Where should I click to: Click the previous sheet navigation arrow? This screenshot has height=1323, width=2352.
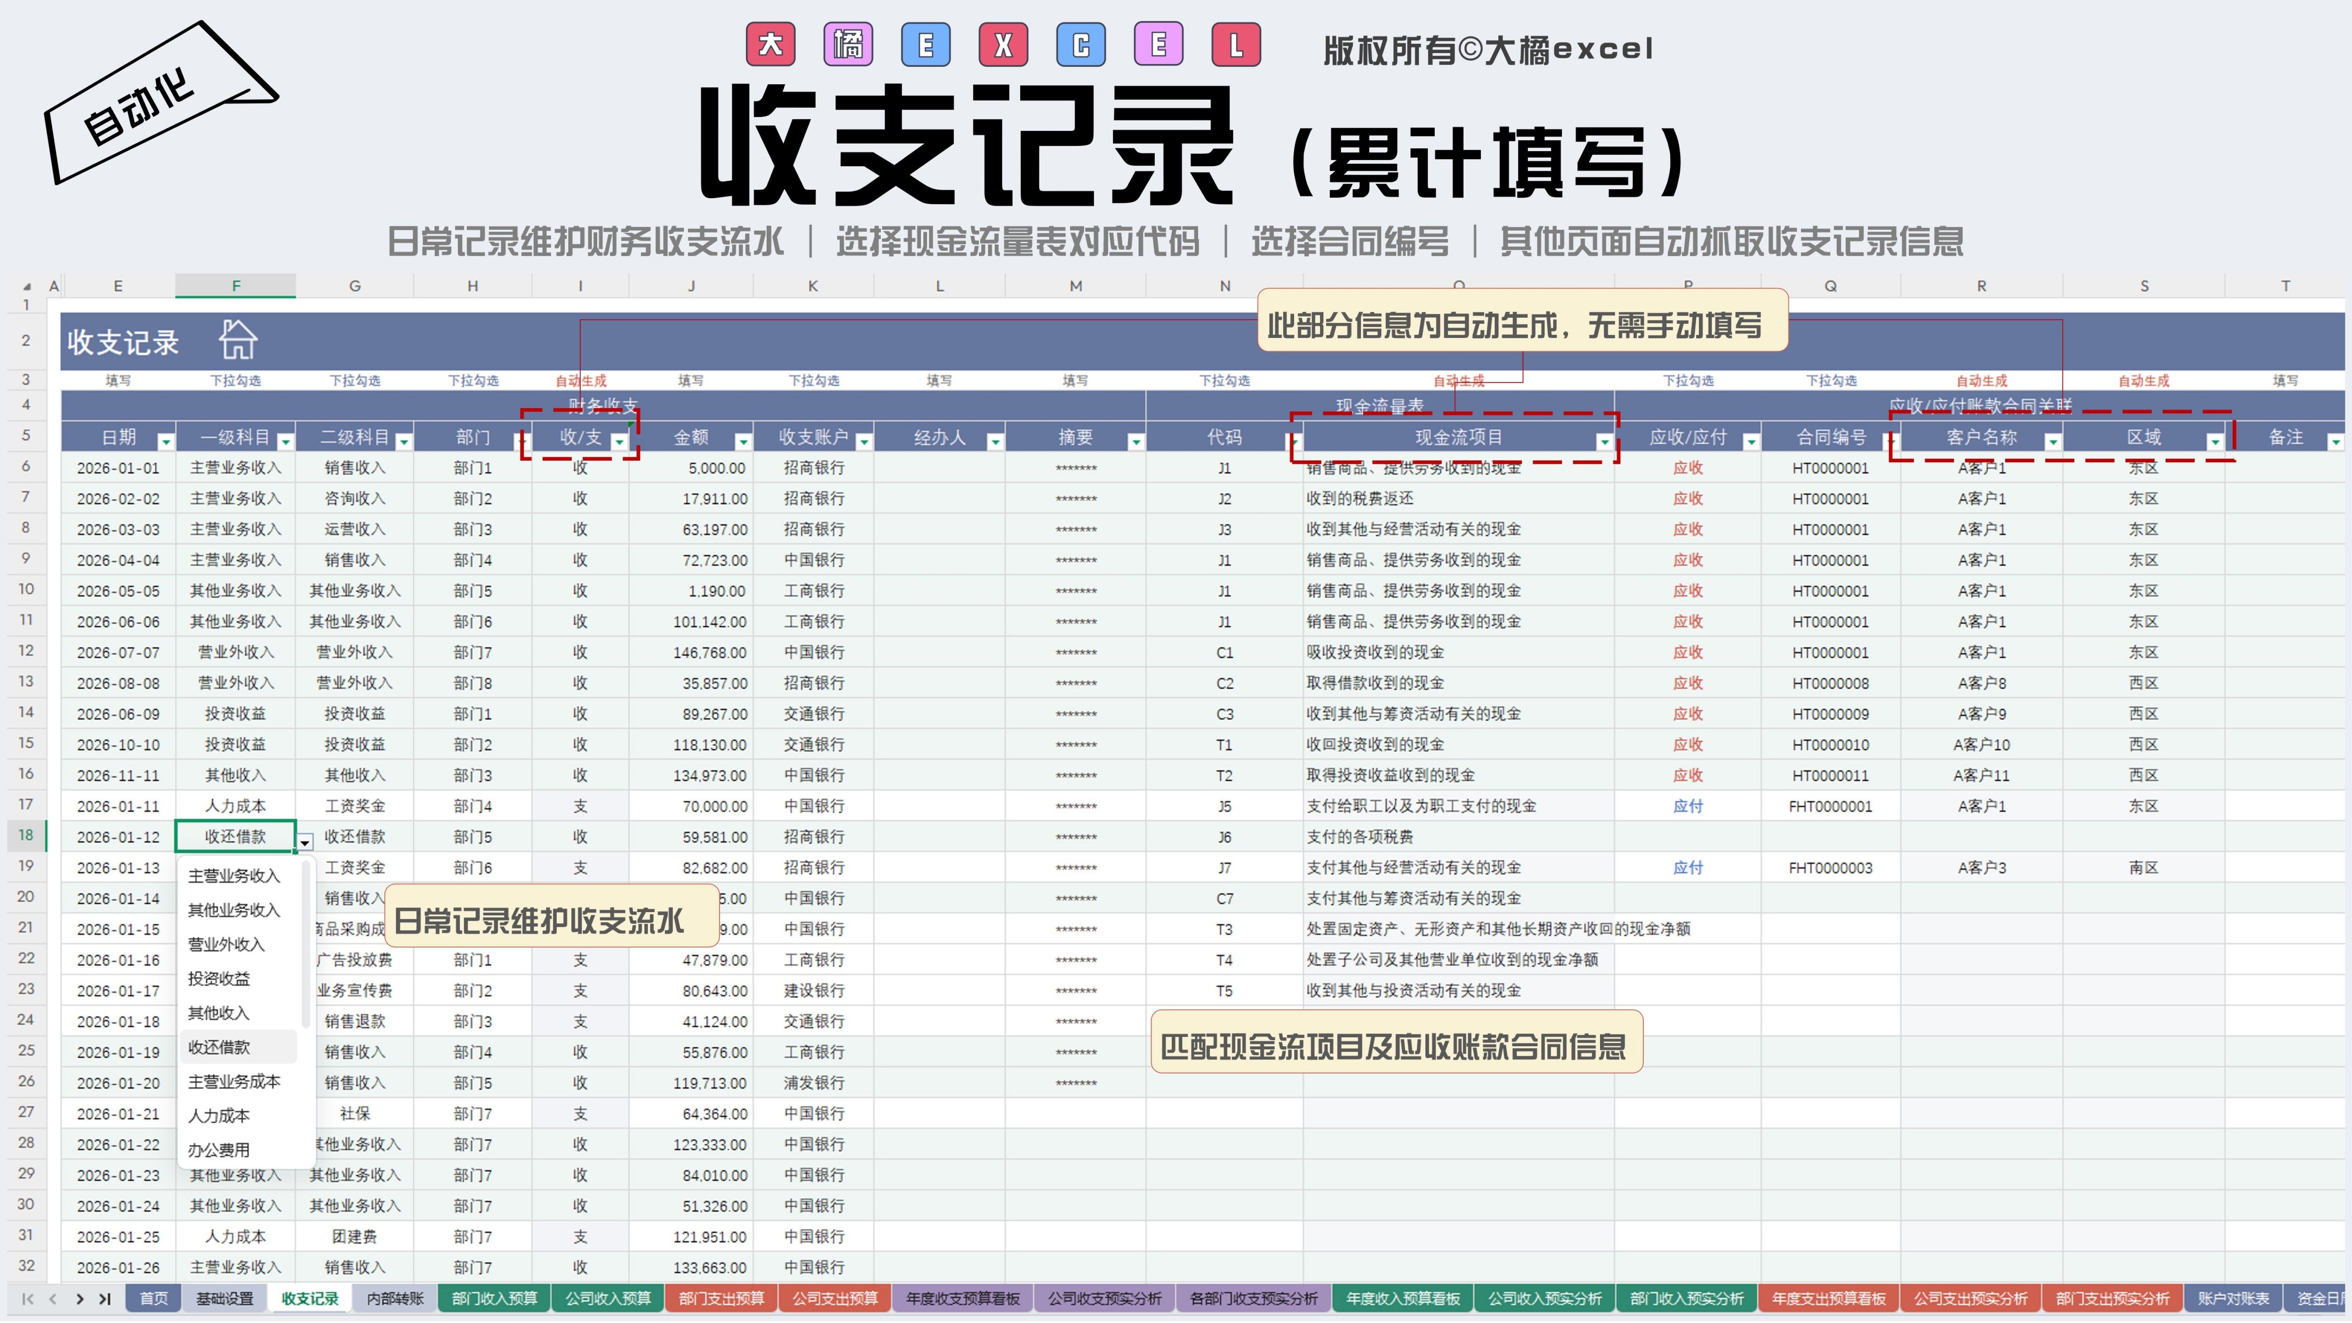[53, 1299]
